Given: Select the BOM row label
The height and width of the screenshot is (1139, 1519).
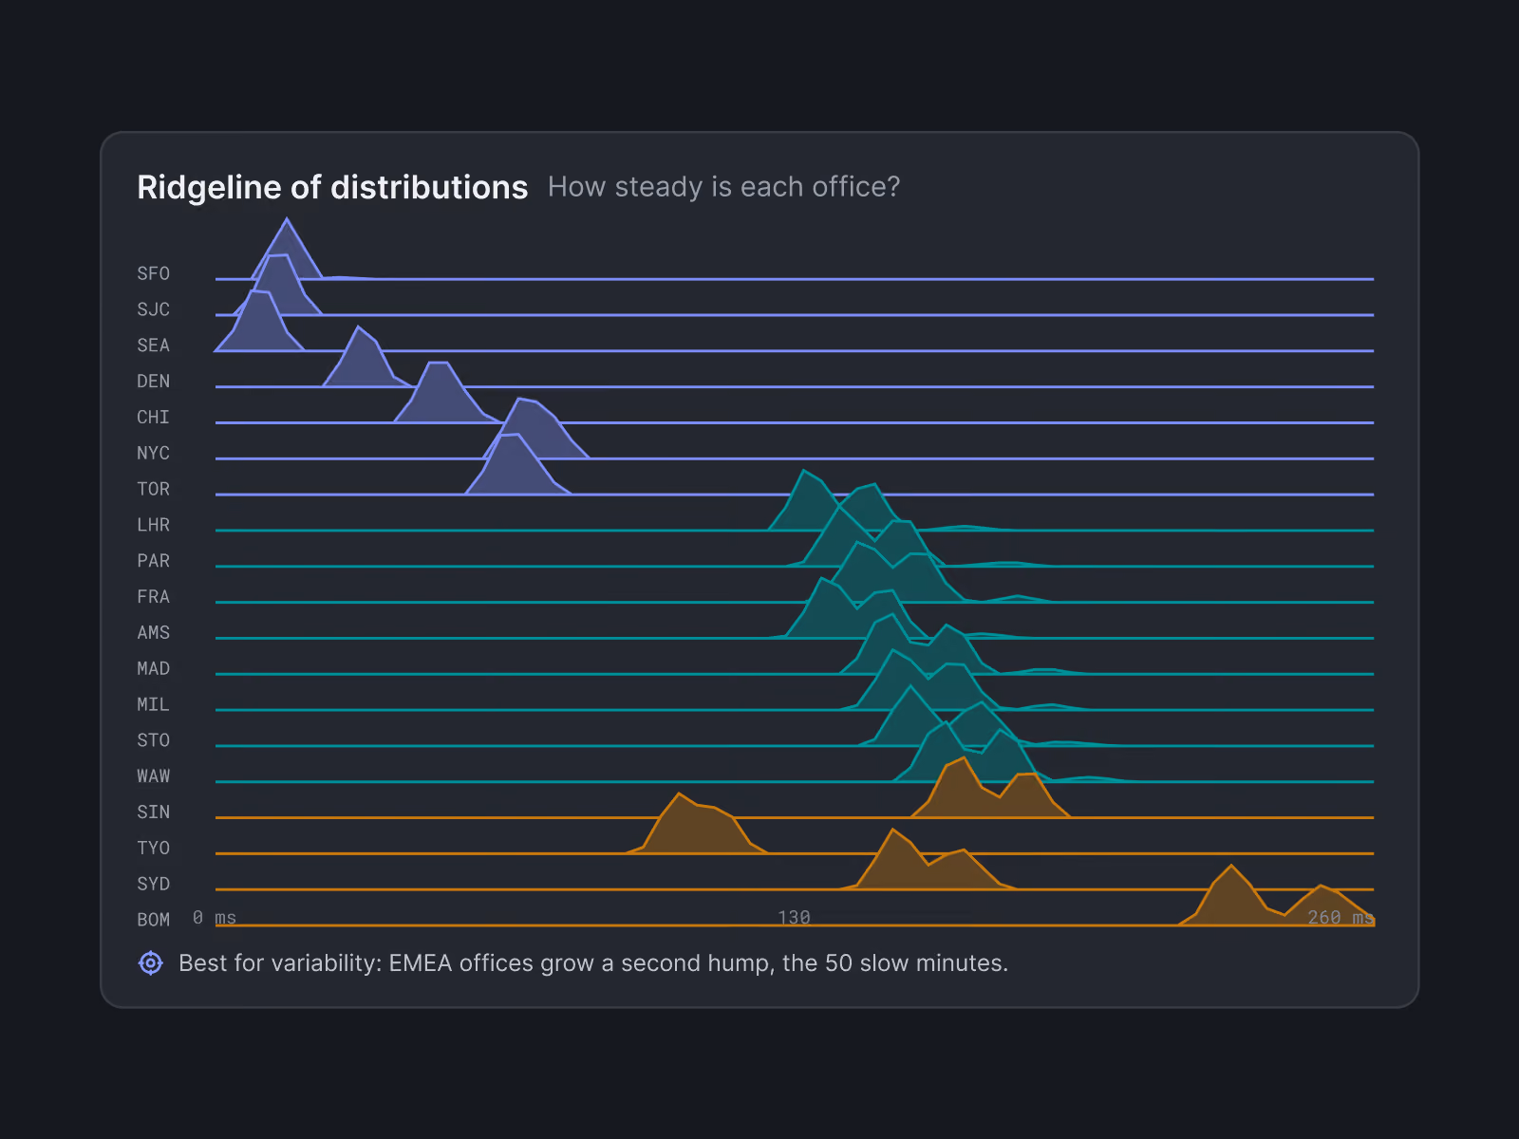Looking at the screenshot, I should pos(153,920).
